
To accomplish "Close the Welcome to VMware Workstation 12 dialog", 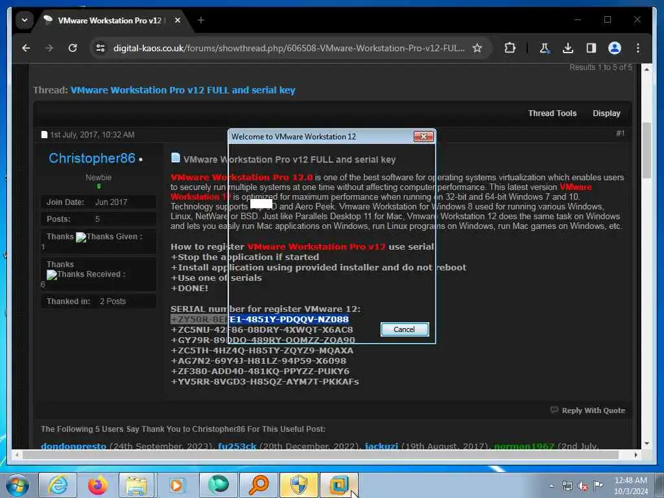I will 423,136.
